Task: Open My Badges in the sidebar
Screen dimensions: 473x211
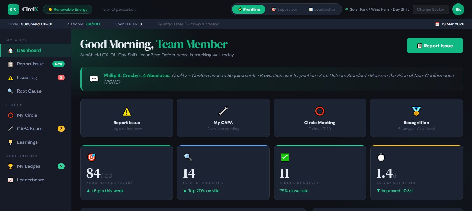Action: 36,166
